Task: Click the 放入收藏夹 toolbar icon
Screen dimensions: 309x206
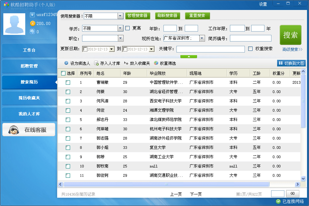Action: coord(126,63)
